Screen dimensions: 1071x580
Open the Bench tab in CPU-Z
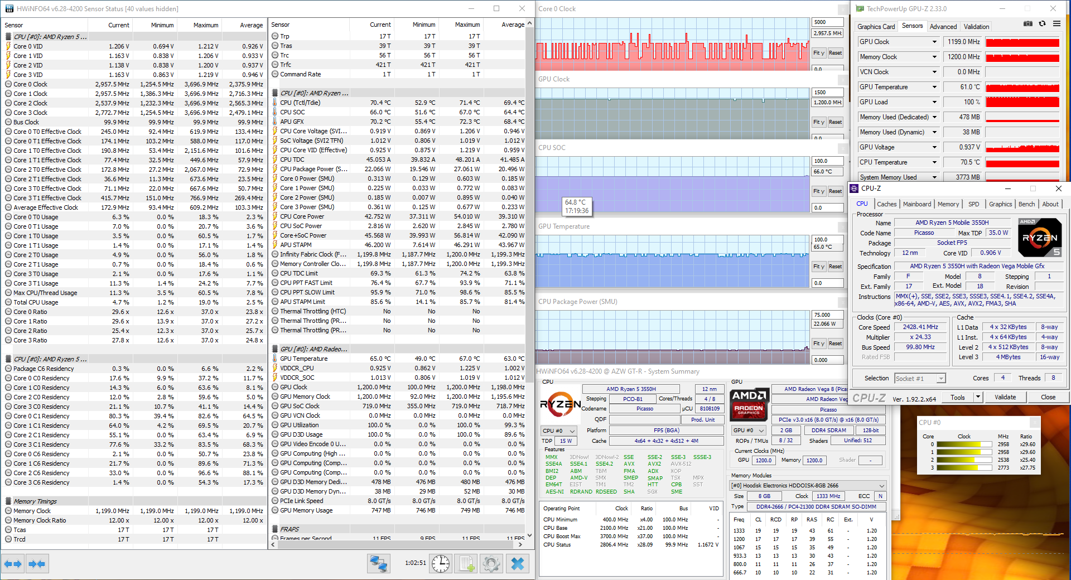click(x=1026, y=204)
